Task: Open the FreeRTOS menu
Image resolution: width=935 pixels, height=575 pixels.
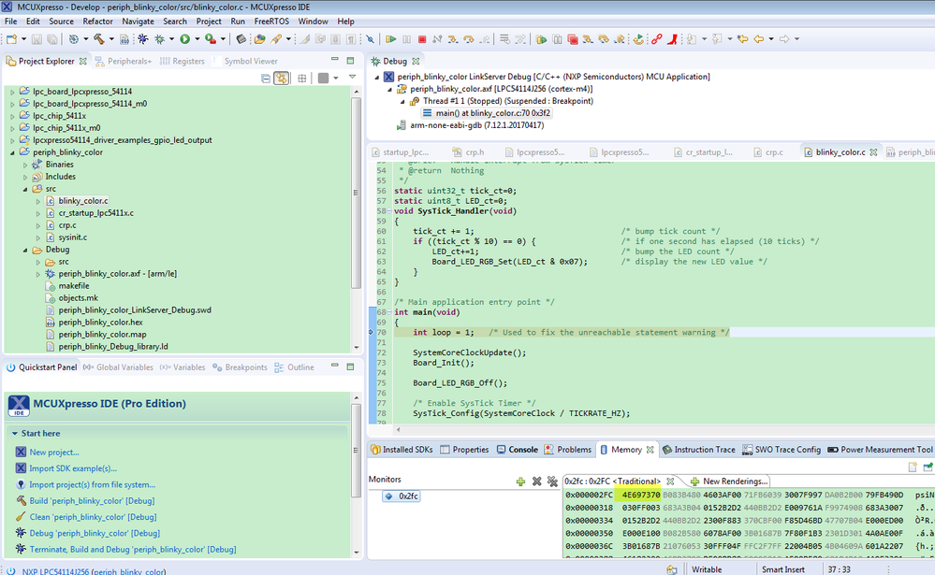Action: coord(272,21)
